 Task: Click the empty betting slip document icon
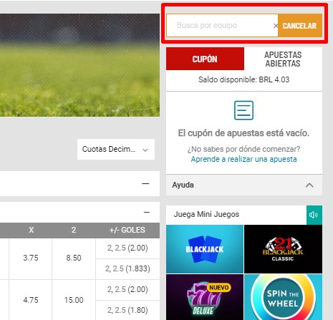coord(243,110)
